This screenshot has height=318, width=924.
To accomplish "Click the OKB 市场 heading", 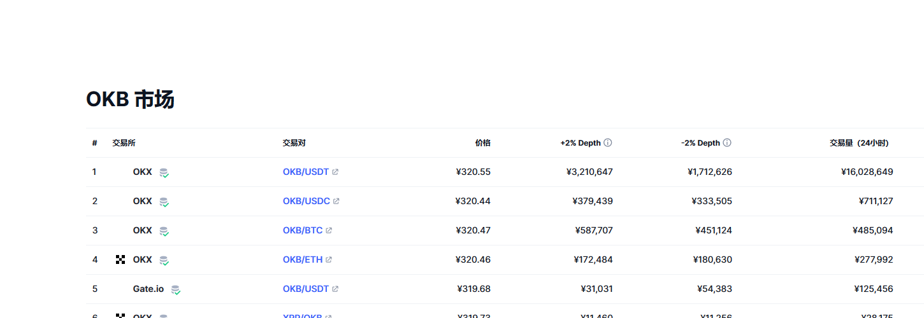I will (130, 99).
